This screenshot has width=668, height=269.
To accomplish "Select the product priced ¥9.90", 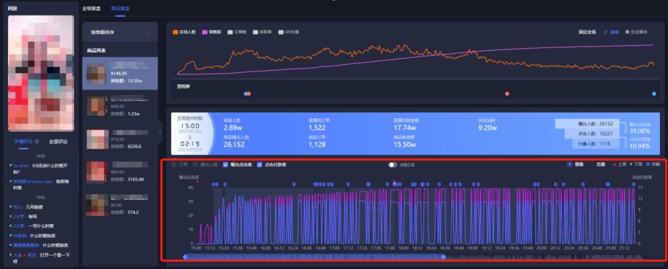I will click(120, 204).
